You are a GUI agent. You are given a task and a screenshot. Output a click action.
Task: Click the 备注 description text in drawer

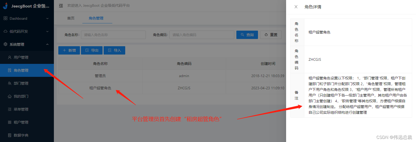coord(358,95)
